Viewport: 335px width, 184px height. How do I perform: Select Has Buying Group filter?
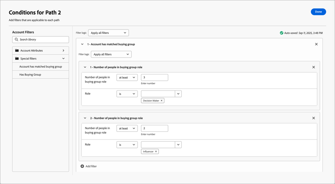30,74
